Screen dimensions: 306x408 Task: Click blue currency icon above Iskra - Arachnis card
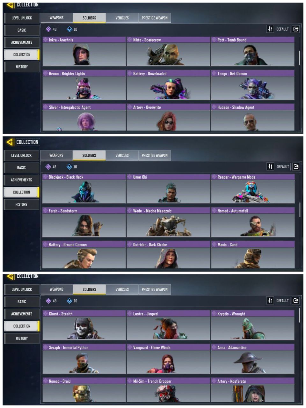[69, 29]
